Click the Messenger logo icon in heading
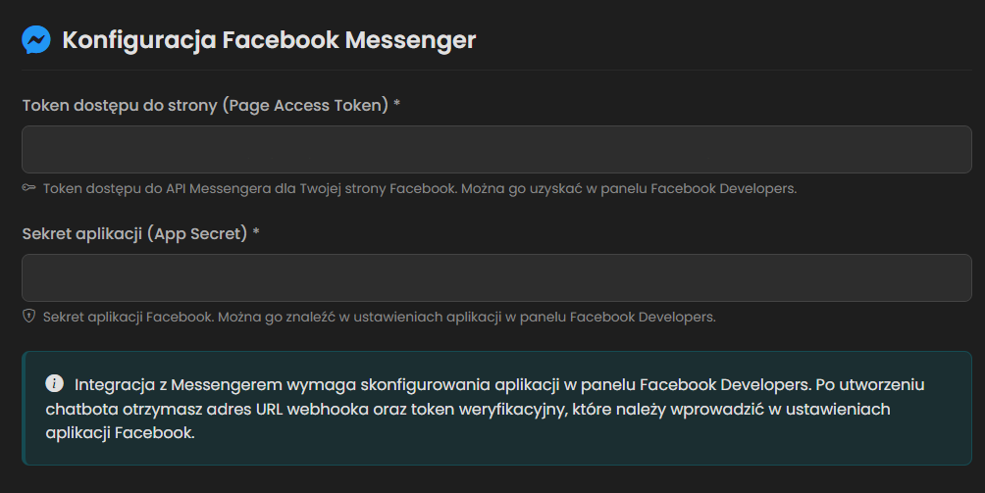Screen dimensions: 985x493 point(36,40)
